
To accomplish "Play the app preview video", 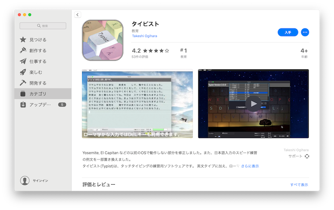I will tap(253, 104).
